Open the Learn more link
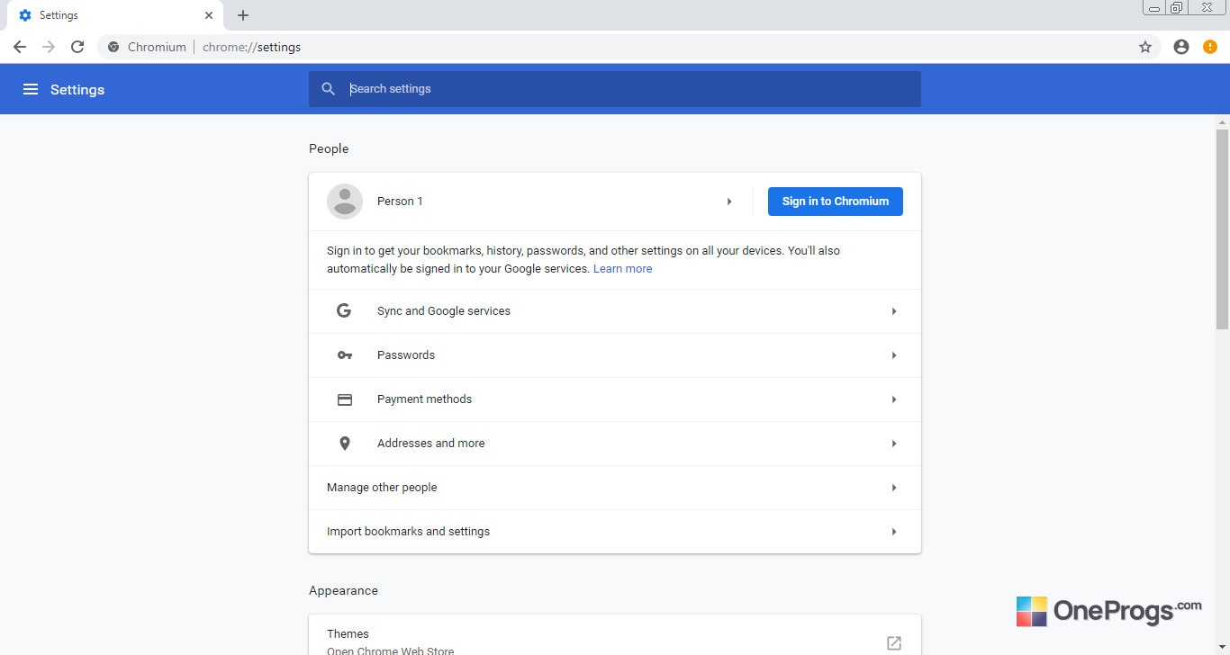The image size is (1230, 655). coord(623,269)
